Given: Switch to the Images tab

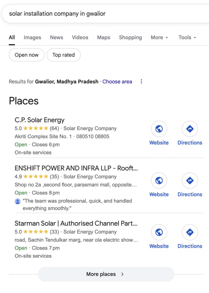Looking at the screenshot, I should pos(32,37).
